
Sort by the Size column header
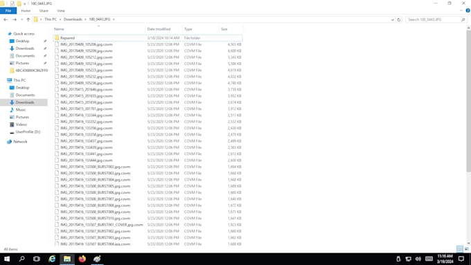pos(231,29)
